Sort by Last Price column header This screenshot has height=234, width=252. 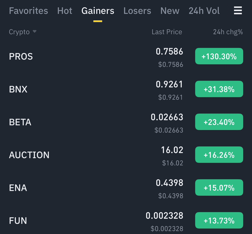click(x=167, y=32)
